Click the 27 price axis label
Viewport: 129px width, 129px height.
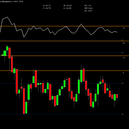123,83
